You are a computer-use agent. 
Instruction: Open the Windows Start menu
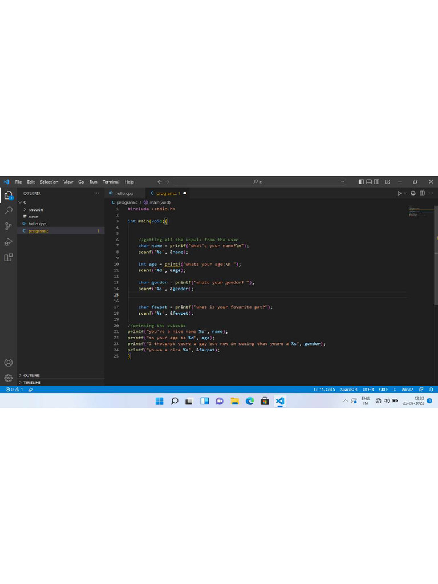point(160,401)
